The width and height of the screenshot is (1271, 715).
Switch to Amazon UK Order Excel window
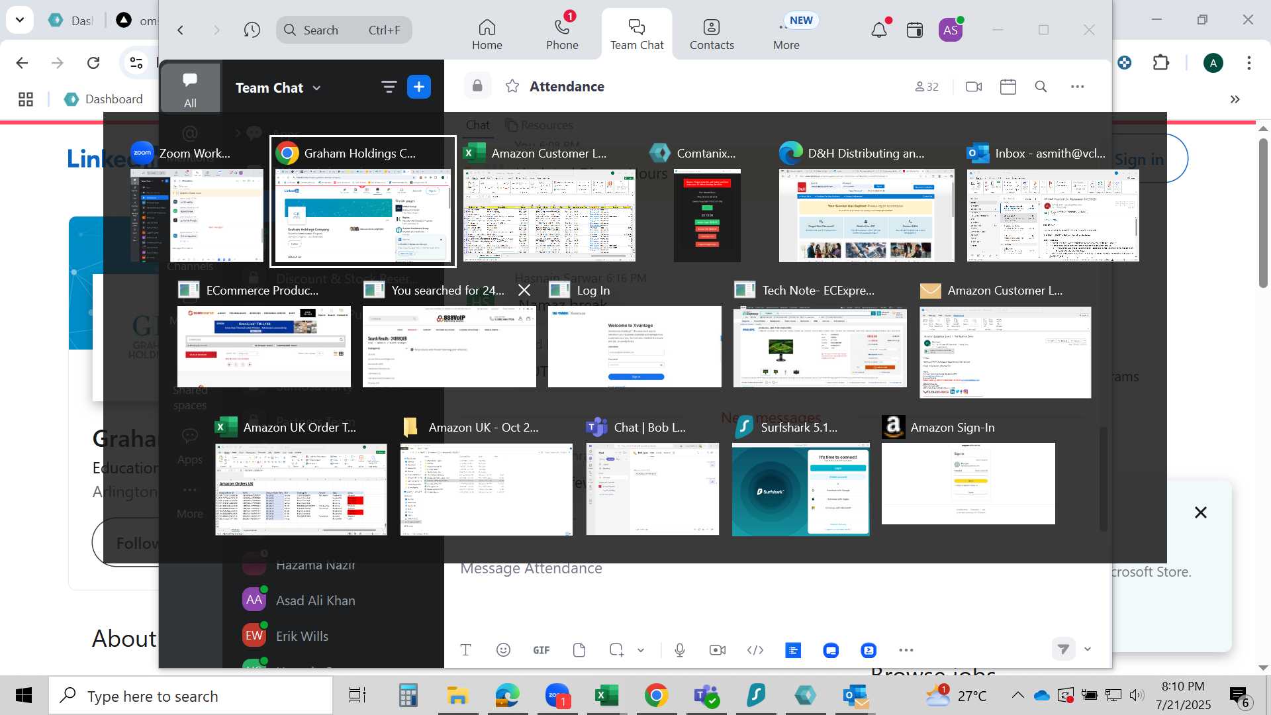click(x=301, y=489)
